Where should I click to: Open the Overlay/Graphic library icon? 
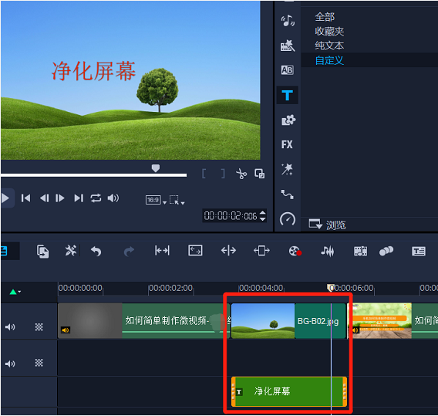[288, 120]
